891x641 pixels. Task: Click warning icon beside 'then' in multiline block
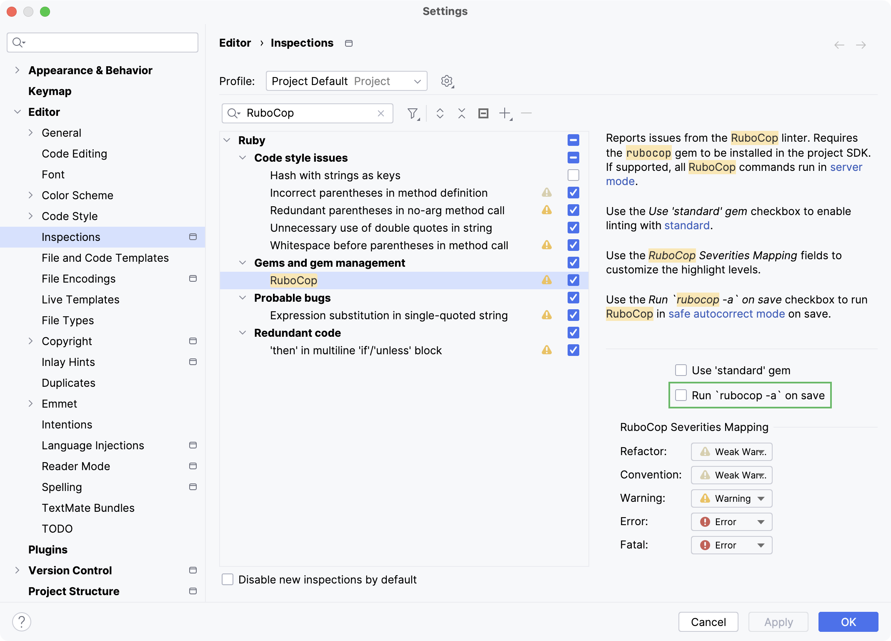pyautogui.click(x=546, y=350)
